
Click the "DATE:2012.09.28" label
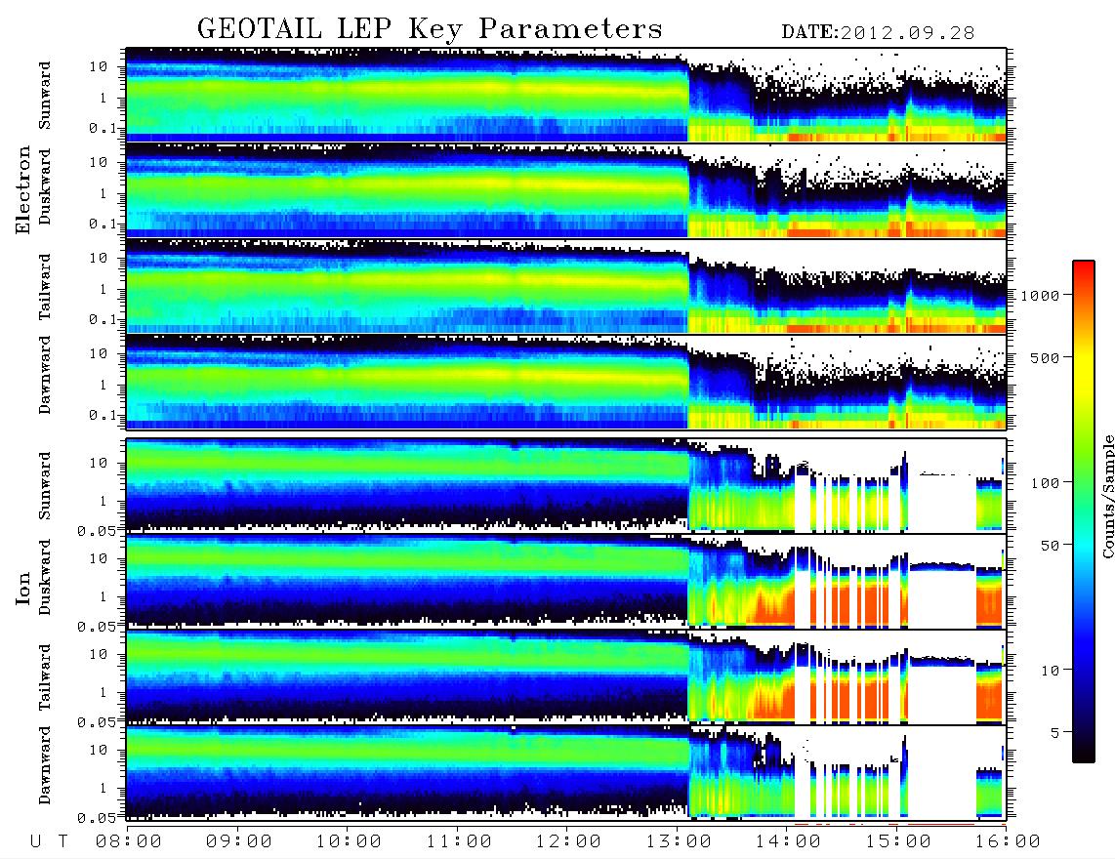[x=878, y=32]
